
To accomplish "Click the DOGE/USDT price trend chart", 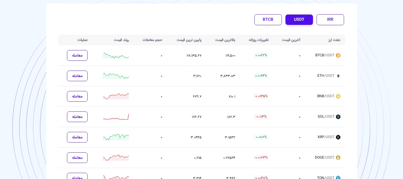I will (116, 158).
